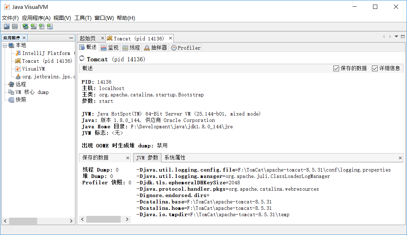Click the snapshots icon beside 快照
This screenshot has width=407, height=235.
(11, 100)
